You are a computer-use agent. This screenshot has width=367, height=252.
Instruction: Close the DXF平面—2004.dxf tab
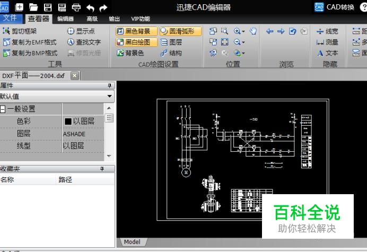tap(75, 76)
